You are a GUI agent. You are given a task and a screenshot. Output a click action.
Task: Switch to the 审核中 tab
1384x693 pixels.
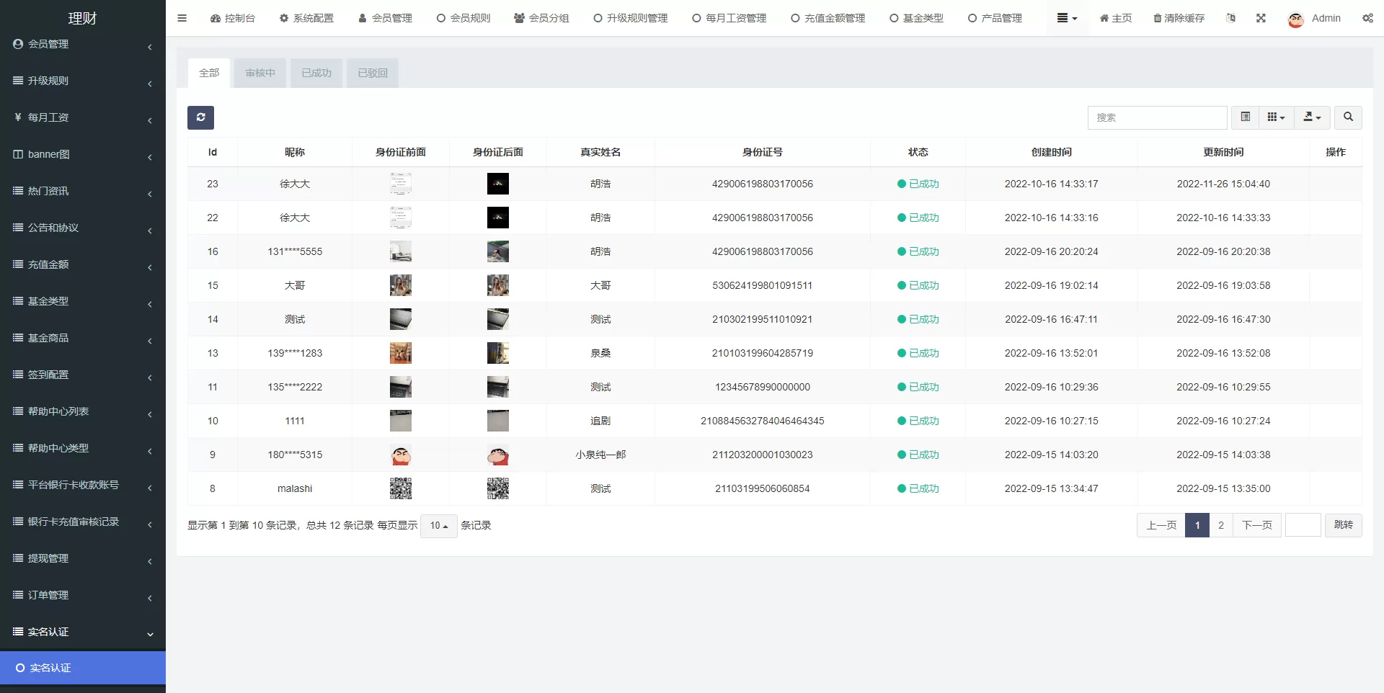click(259, 73)
